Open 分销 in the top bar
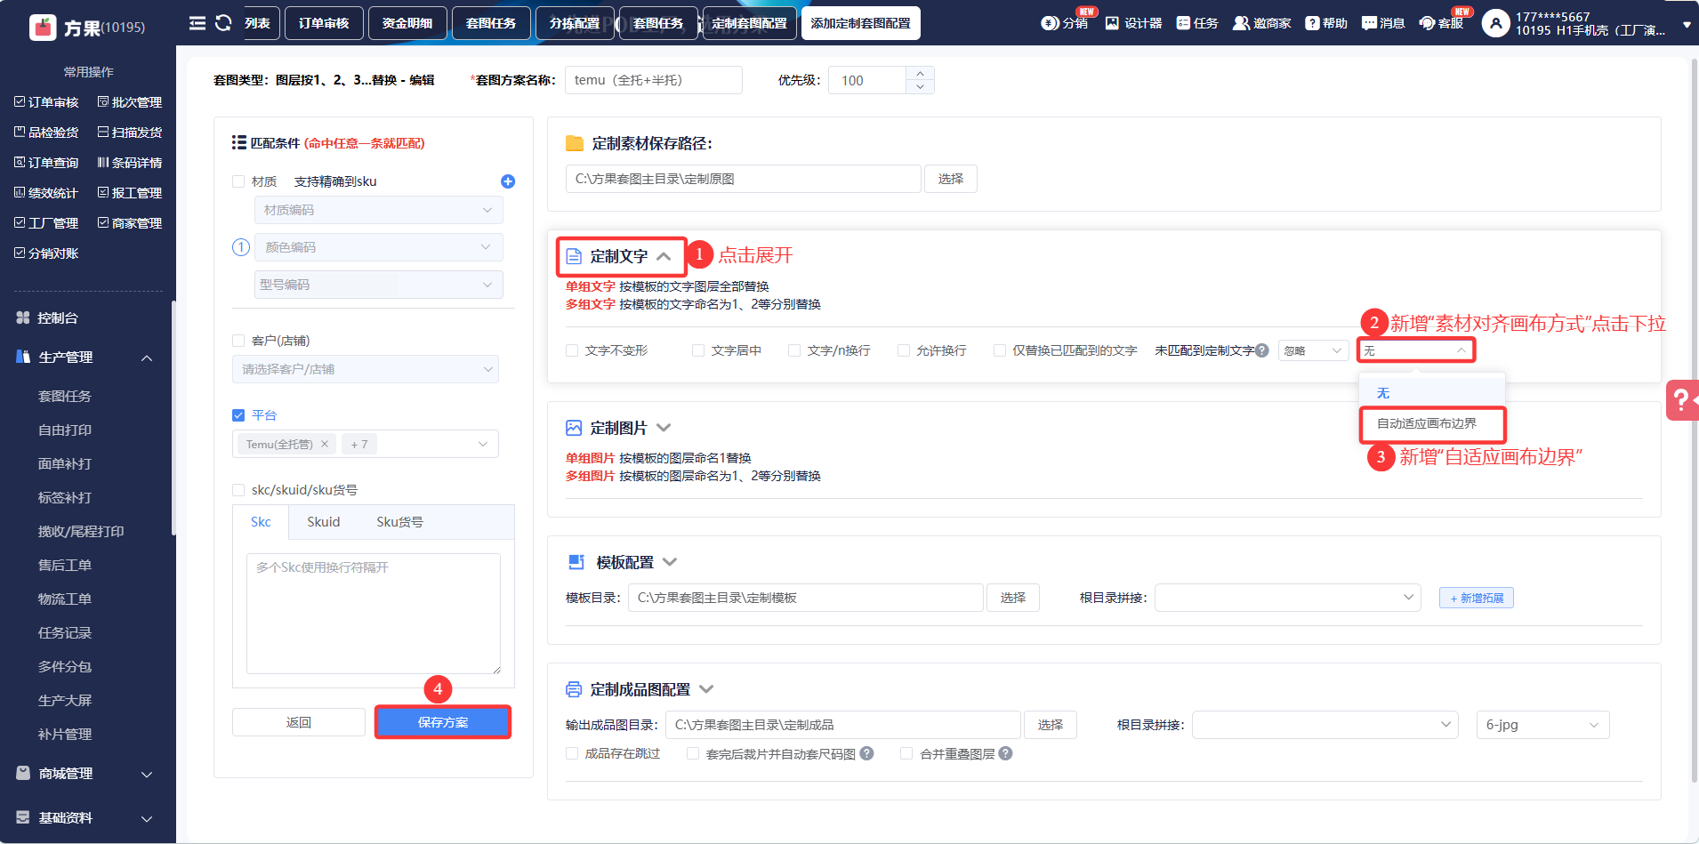 click(x=1065, y=23)
